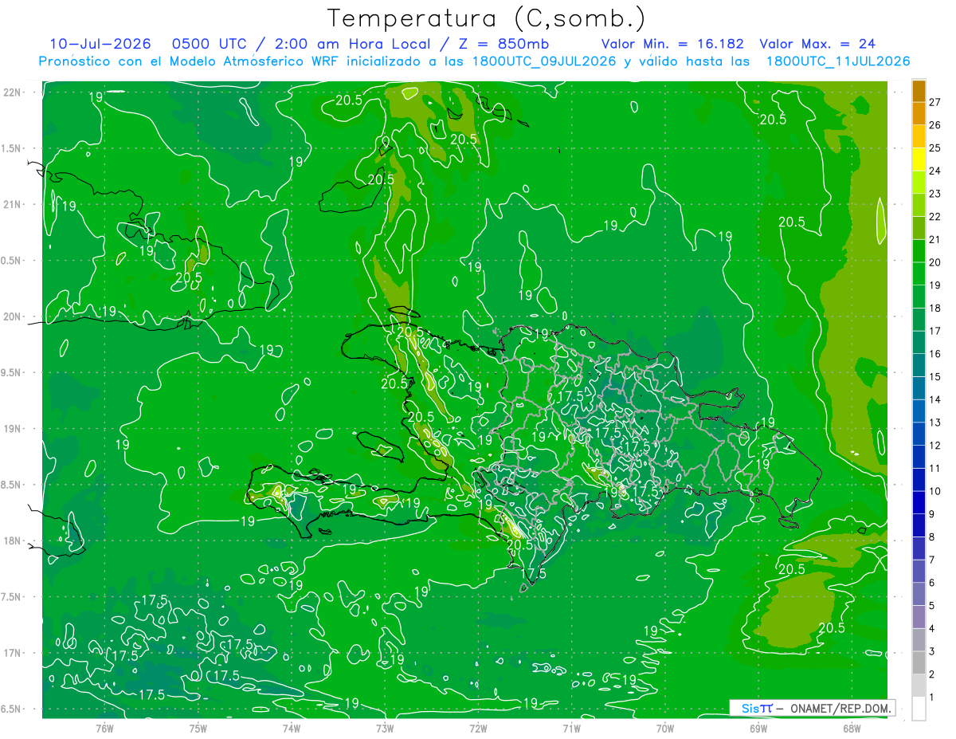
Task: Click the '19N' latitude axis label
Action: click(14, 429)
